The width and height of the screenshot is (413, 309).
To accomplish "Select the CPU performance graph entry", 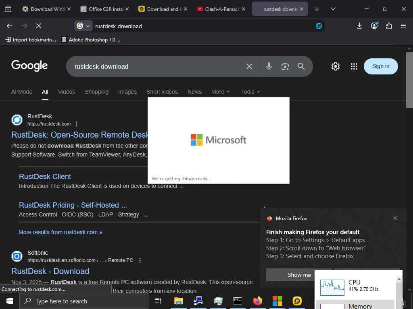I will click(356, 287).
